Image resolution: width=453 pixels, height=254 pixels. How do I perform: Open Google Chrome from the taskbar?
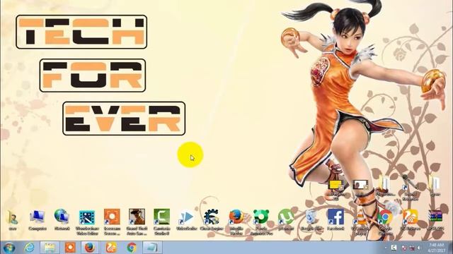132,248
